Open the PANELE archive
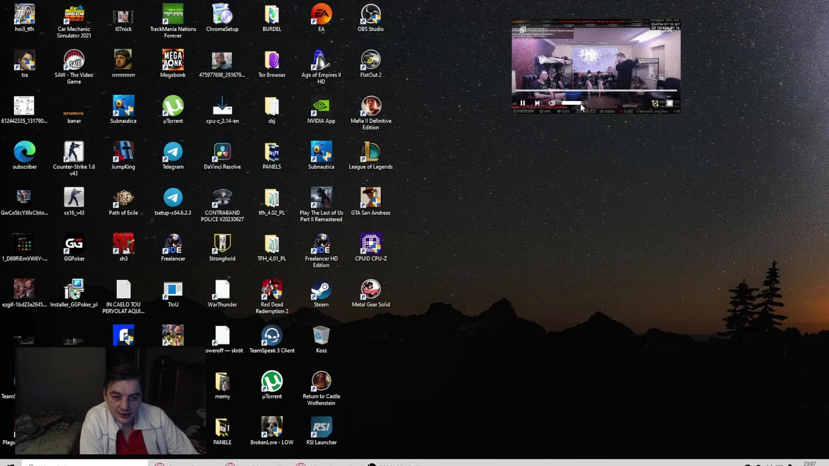 coord(222,431)
